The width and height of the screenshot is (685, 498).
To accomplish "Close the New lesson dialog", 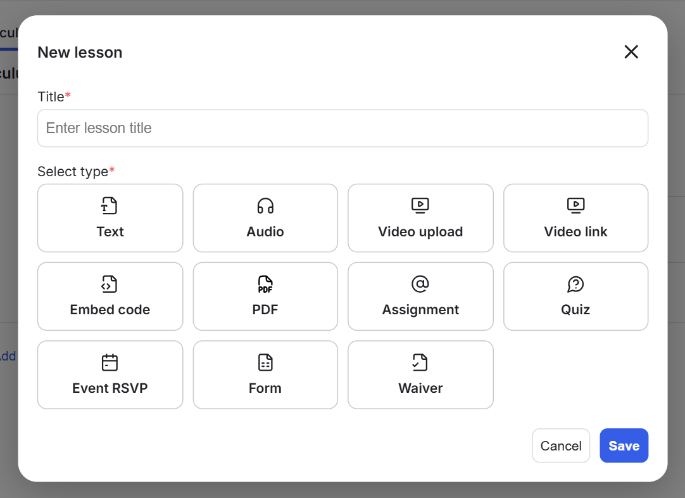I will tap(631, 52).
